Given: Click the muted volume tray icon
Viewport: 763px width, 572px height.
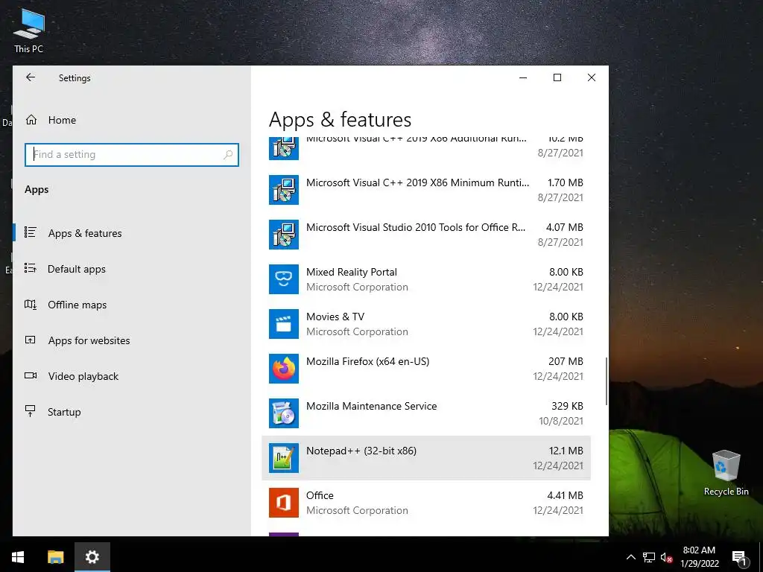Looking at the screenshot, I should click(667, 557).
